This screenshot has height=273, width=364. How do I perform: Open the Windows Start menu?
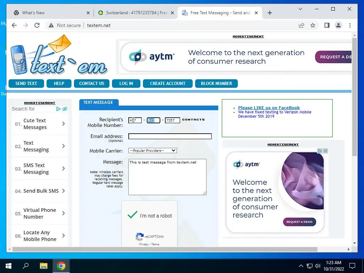click(9, 266)
